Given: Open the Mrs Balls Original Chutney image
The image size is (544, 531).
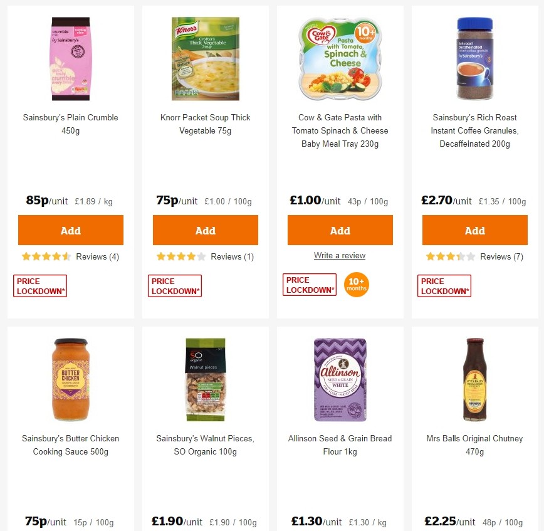Looking at the screenshot, I should click(x=474, y=378).
